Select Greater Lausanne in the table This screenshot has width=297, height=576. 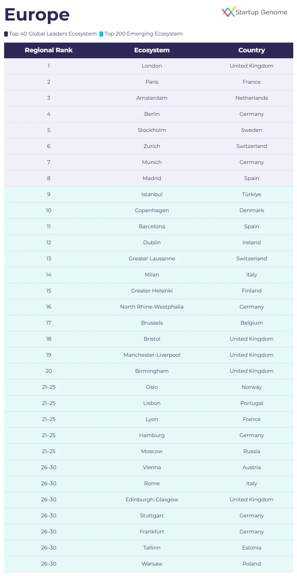[152, 259]
